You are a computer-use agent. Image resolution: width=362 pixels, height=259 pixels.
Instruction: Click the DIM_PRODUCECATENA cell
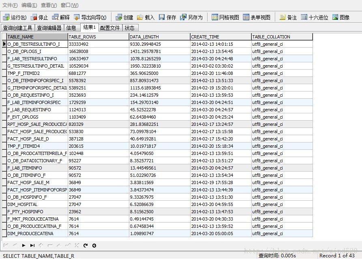coord(37,234)
